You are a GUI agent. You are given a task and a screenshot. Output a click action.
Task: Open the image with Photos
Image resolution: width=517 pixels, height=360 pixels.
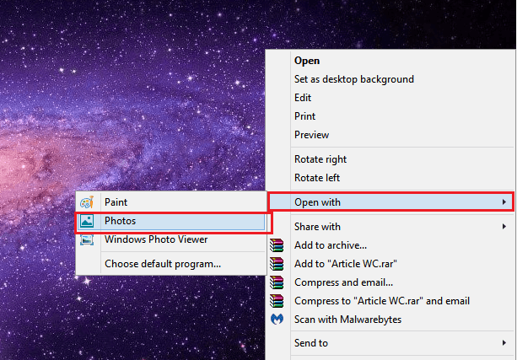[x=171, y=221]
